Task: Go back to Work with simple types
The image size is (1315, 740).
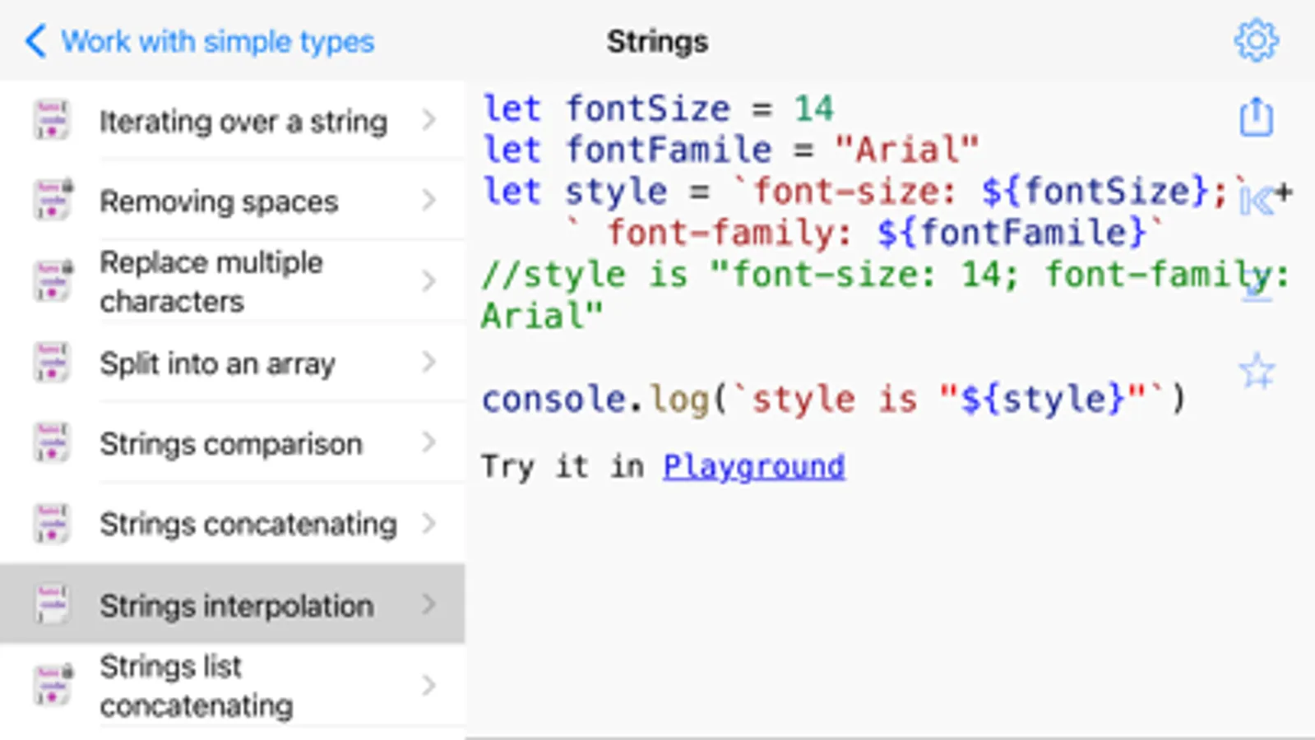Action: (217, 41)
